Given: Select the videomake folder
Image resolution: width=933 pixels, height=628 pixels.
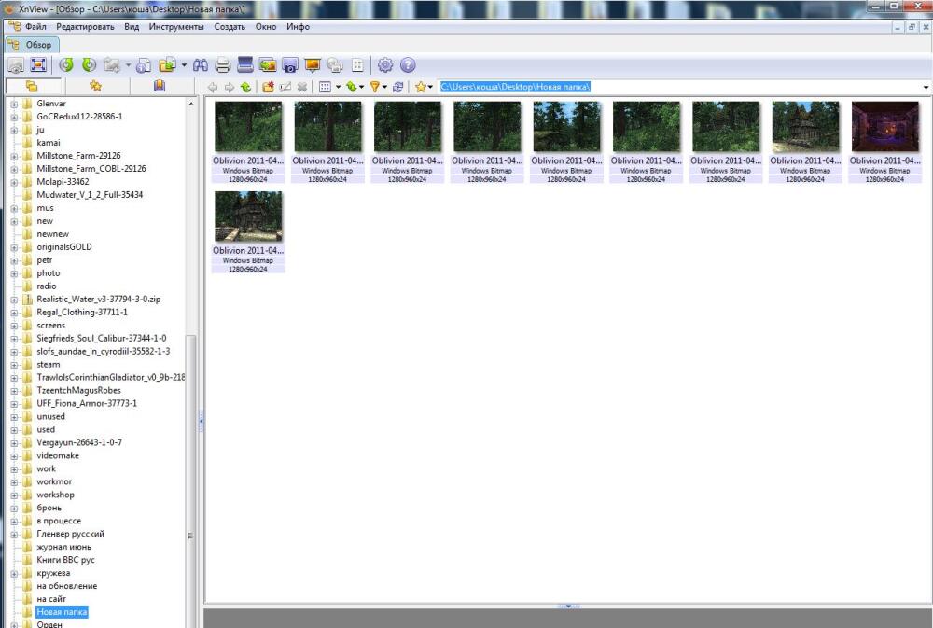Looking at the screenshot, I should (58, 455).
